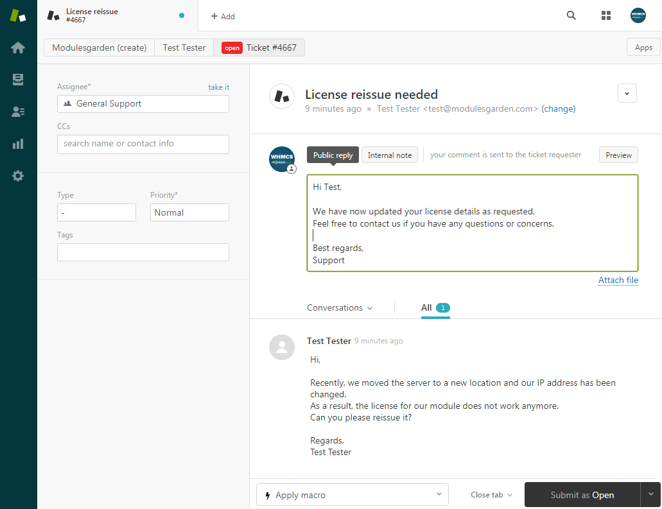Open the Admin gear icon

tap(18, 176)
